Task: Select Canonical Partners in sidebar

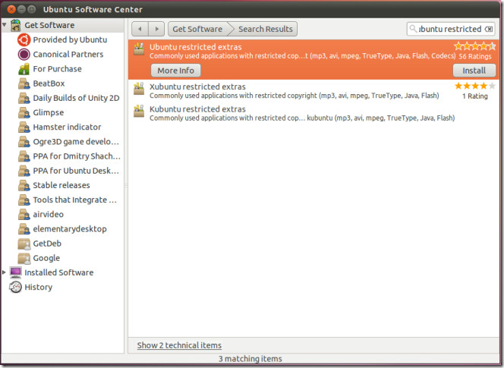Action: coord(68,55)
